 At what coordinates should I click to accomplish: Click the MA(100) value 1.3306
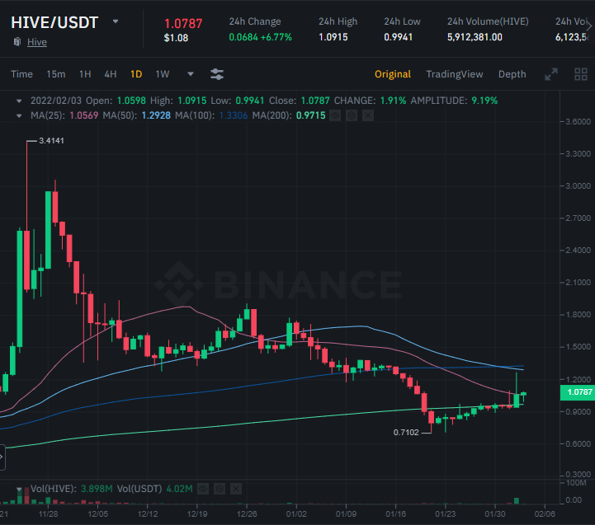tap(234, 115)
